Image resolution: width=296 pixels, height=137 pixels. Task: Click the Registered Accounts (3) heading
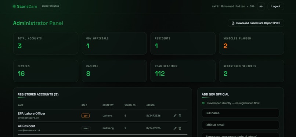tap(38, 94)
